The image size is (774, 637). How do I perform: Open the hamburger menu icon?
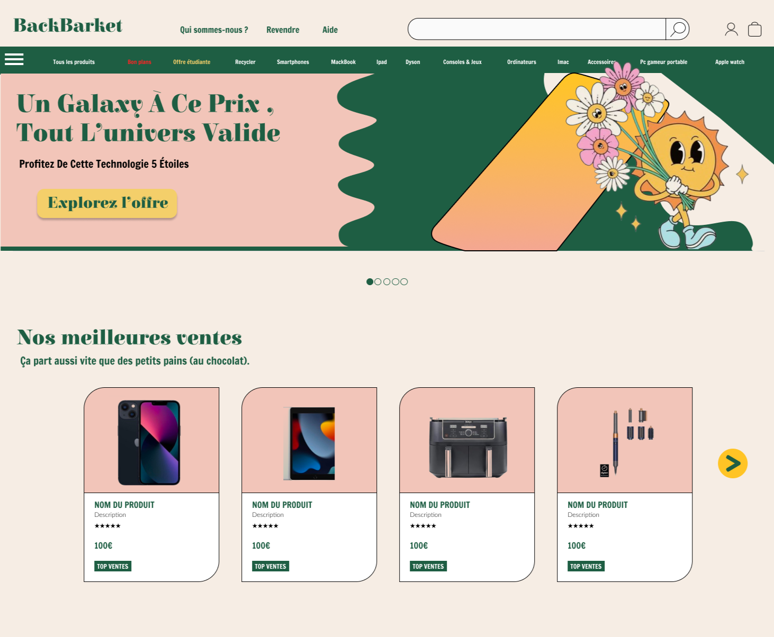click(x=14, y=59)
